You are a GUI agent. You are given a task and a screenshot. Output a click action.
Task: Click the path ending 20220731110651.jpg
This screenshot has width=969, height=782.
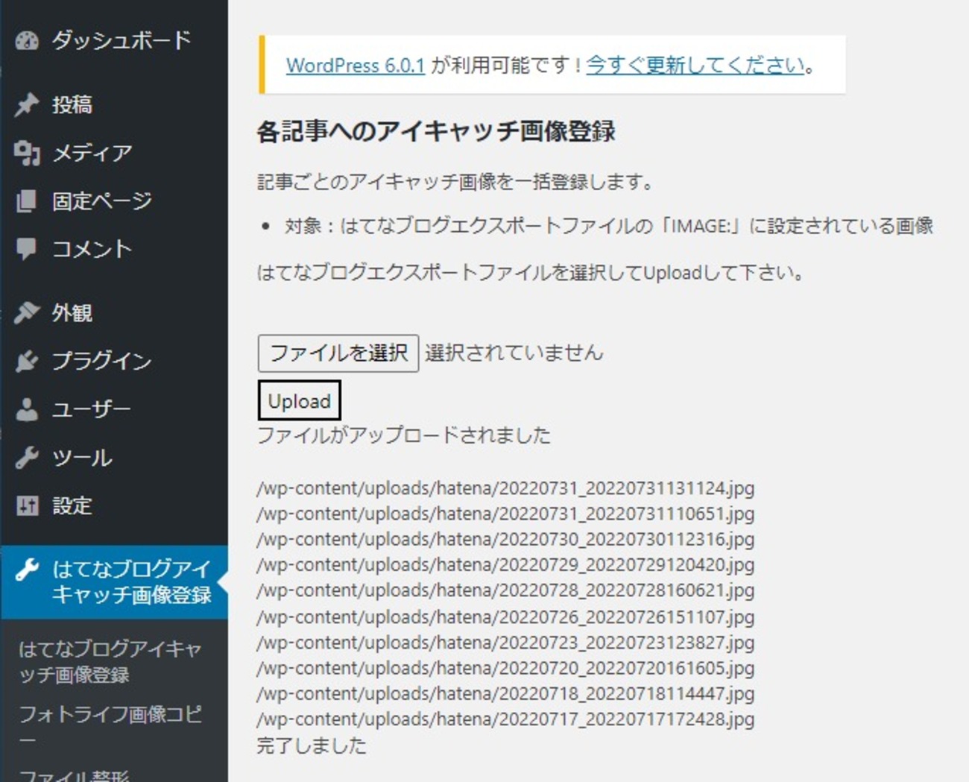point(505,514)
